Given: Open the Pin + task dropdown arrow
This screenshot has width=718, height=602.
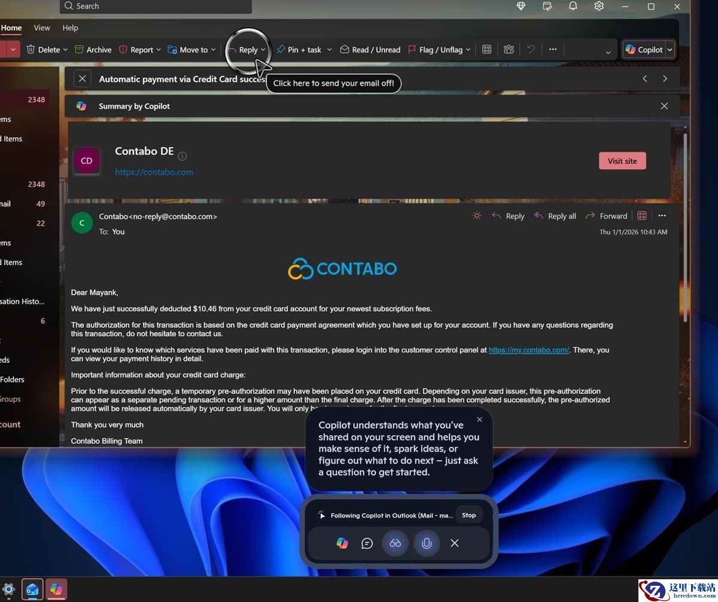Looking at the screenshot, I should pyautogui.click(x=329, y=50).
